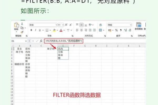Align cell text to bottom

(86, 25)
